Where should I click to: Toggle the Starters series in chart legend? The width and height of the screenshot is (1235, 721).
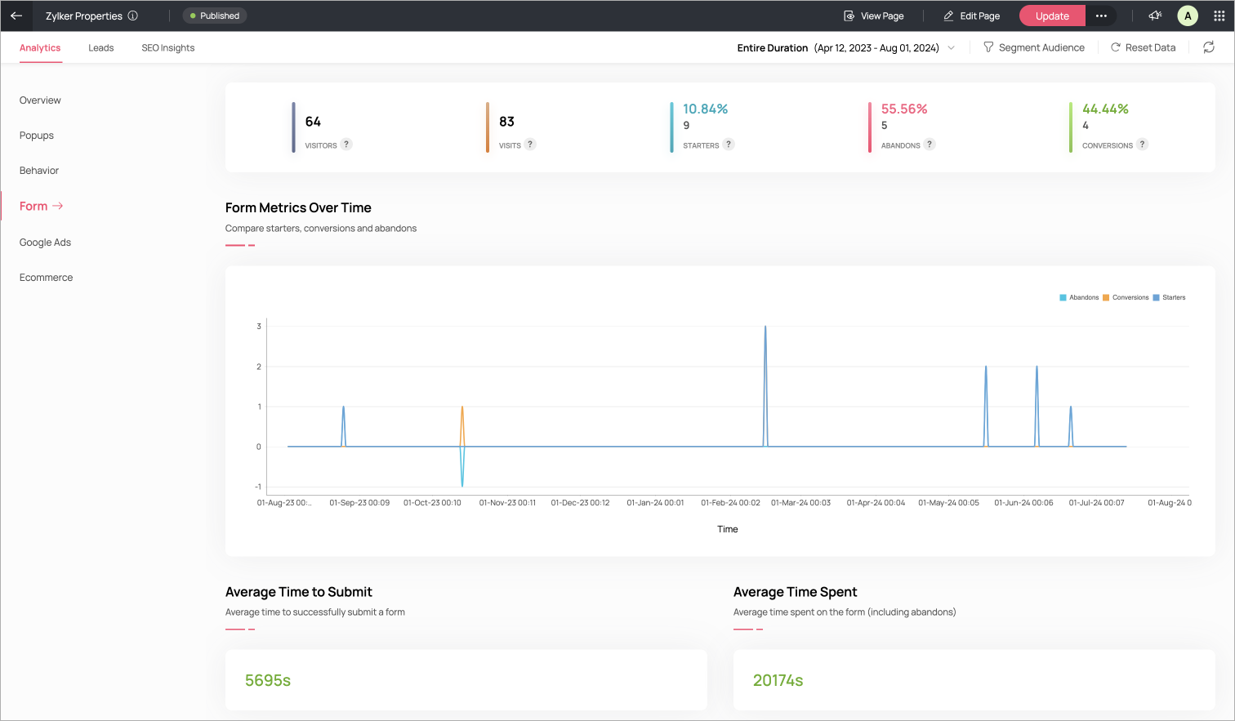pos(1169,297)
